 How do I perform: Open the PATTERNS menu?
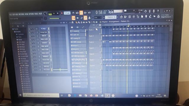[21, 14]
